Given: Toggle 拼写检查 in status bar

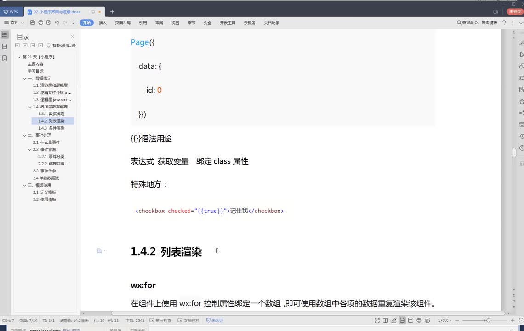Looking at the screenshot, I should [x=160, y=320].
